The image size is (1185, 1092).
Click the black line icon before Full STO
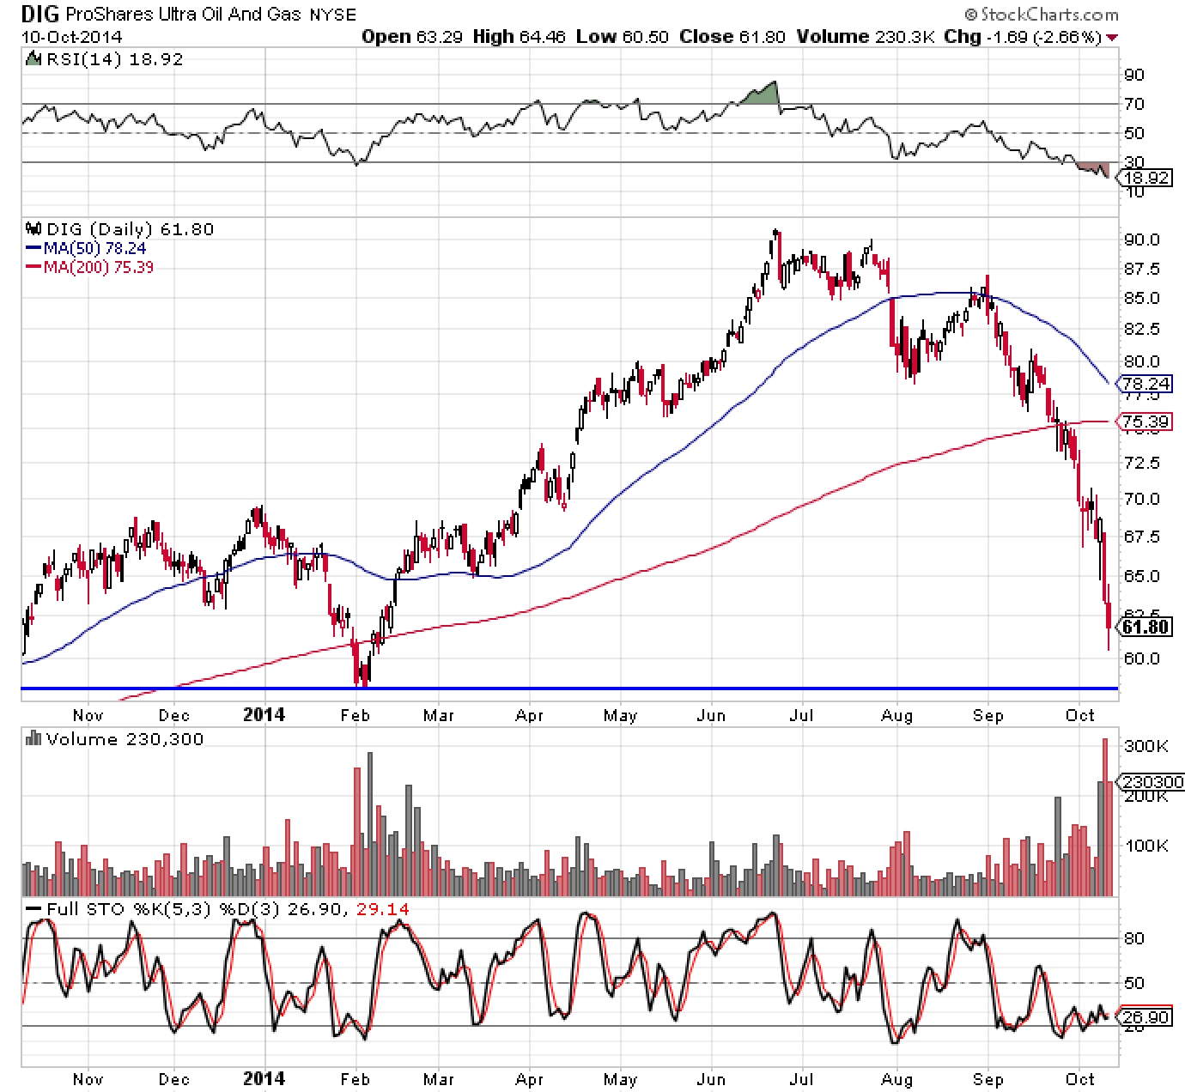(x=34, y=909)
